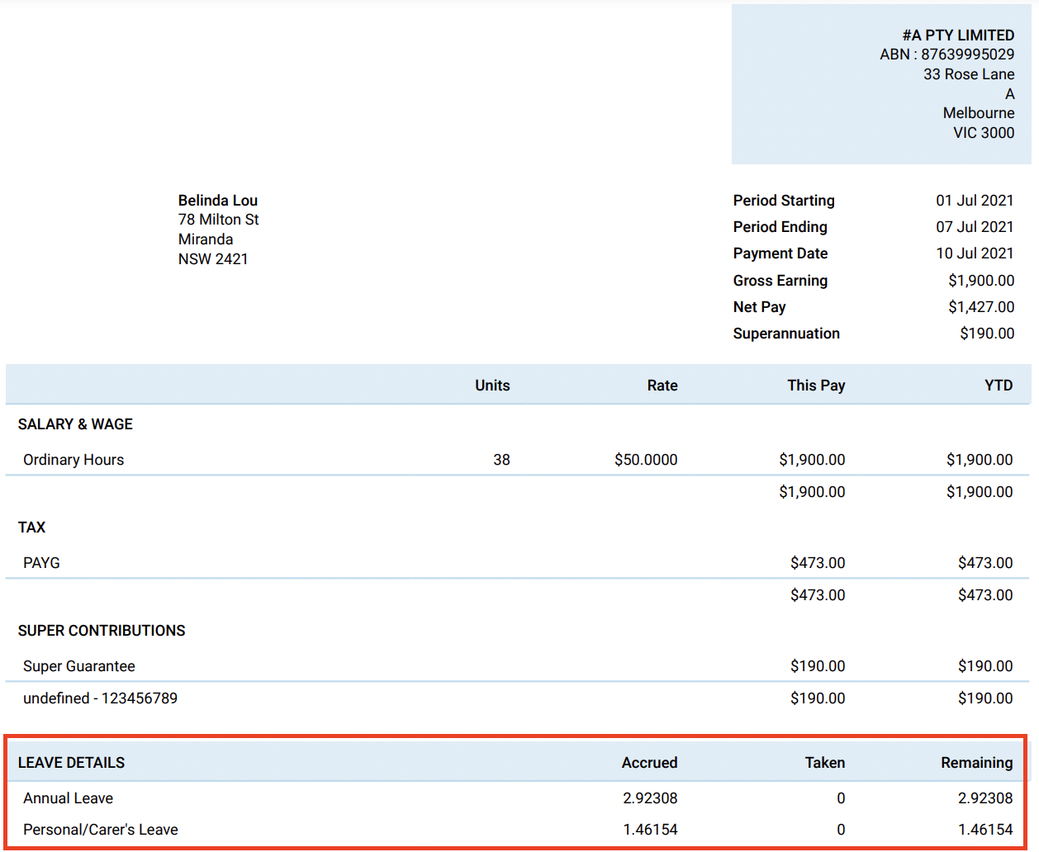Select the Ordinary Hours row

[73, 460]
